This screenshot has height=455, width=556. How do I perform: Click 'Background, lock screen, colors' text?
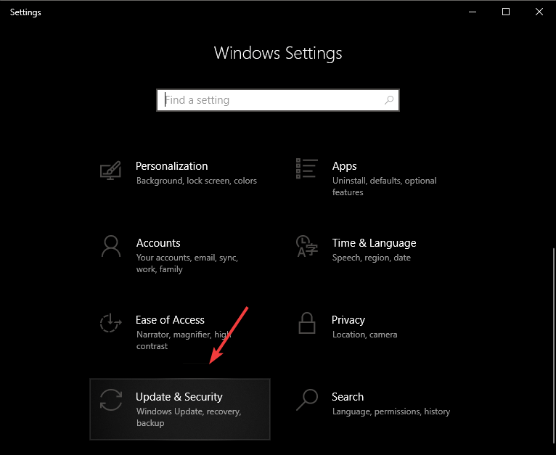click(197, 181)
